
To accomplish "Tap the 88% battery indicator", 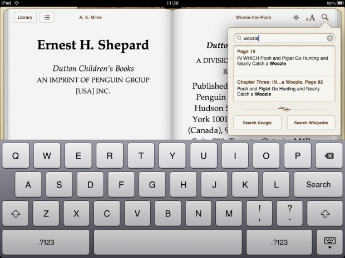I will tap(334, 3).
